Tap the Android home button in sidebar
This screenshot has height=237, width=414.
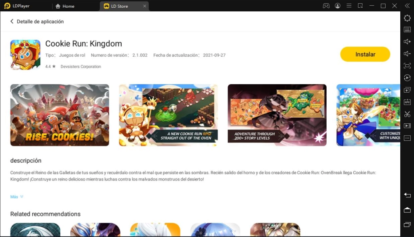[x=407, y=210]
